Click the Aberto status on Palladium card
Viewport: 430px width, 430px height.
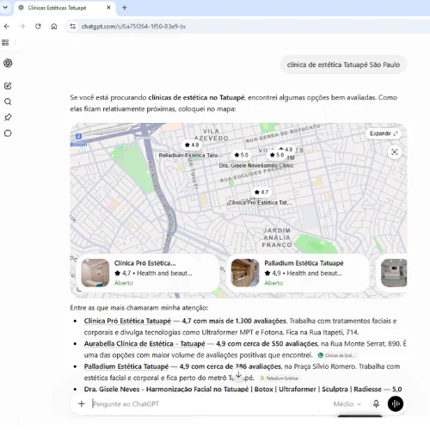point(273,283)
